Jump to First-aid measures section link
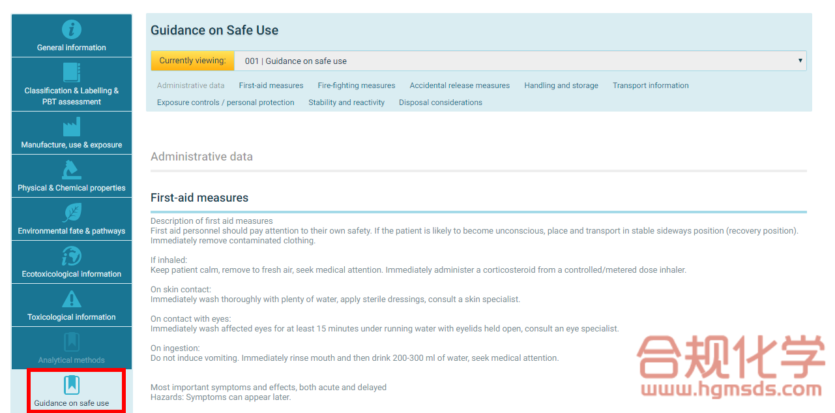 [271, 85]
